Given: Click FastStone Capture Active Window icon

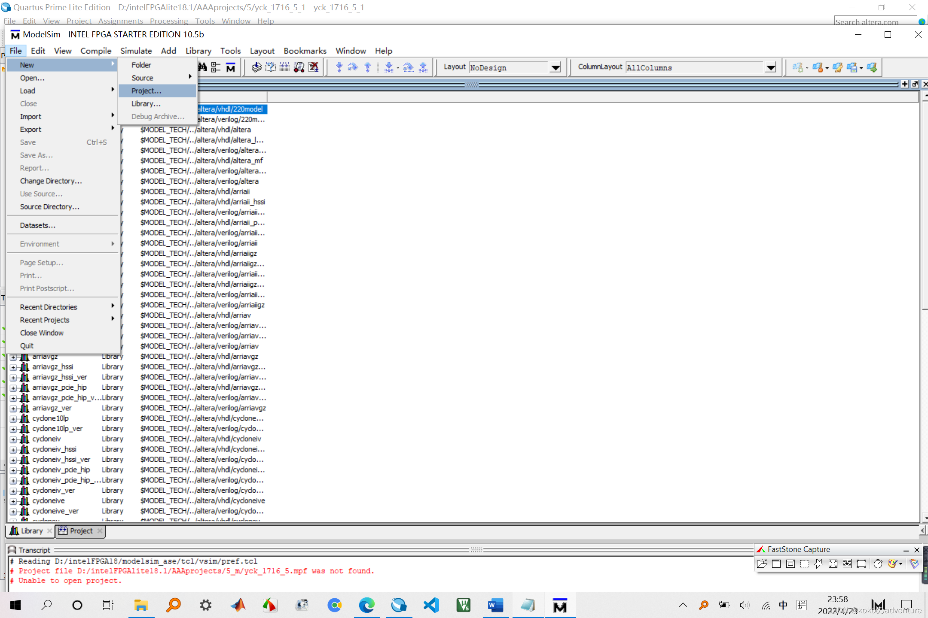Looking at the screenshot, I should pyautogui.click(x=776, y=564).
